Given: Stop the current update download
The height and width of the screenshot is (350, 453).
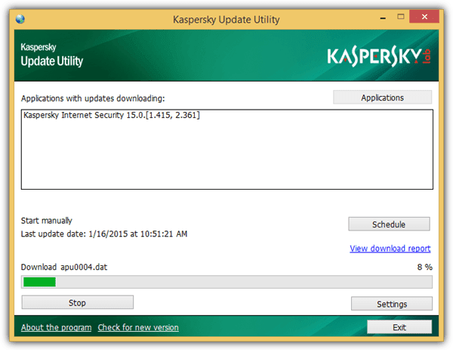Looking at the screenshot, I should point(78,302).
